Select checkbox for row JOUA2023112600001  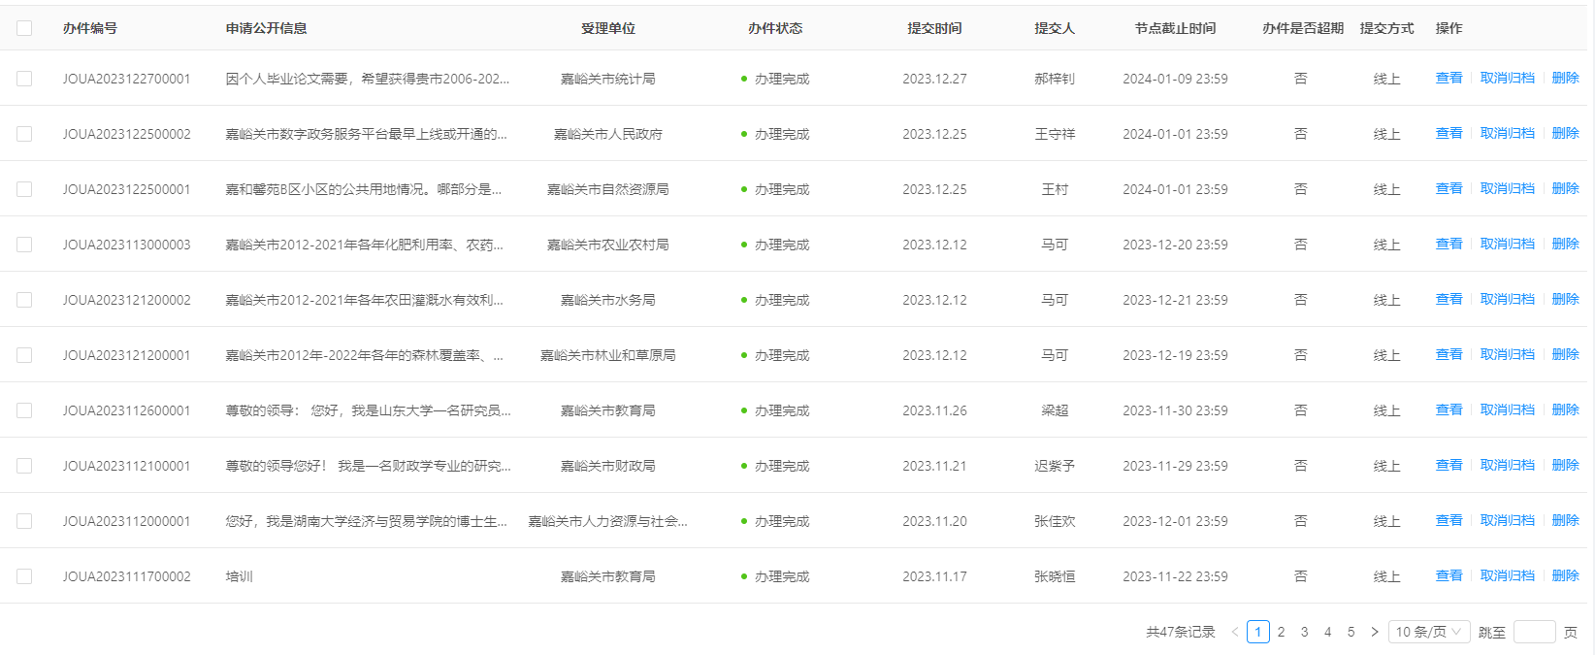pyautogui.click(x=24, y=410)
